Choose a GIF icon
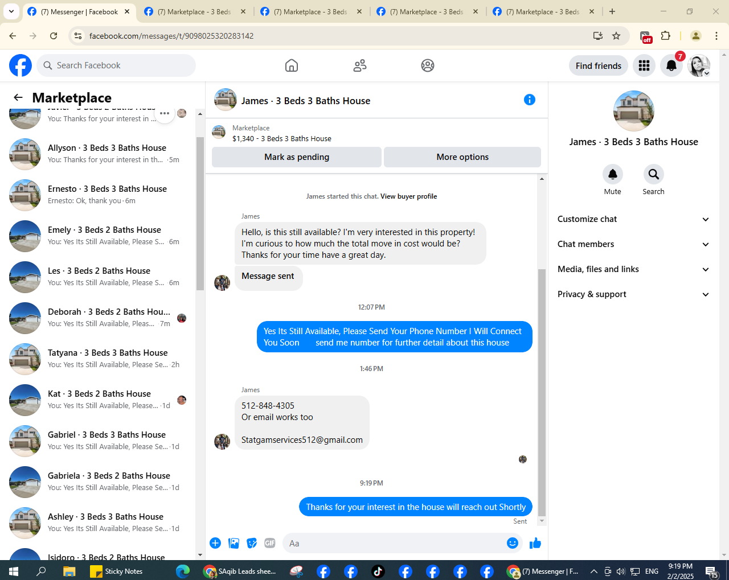The width and height of the screenshot is (729, 580). click(x=270, y=543)
